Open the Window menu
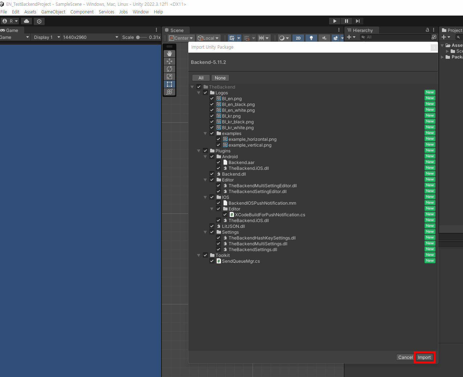 (141, 12)
